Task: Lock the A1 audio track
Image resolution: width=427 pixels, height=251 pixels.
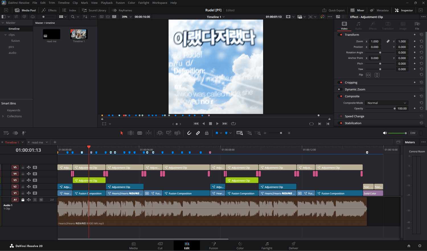Action: (23, 200)
